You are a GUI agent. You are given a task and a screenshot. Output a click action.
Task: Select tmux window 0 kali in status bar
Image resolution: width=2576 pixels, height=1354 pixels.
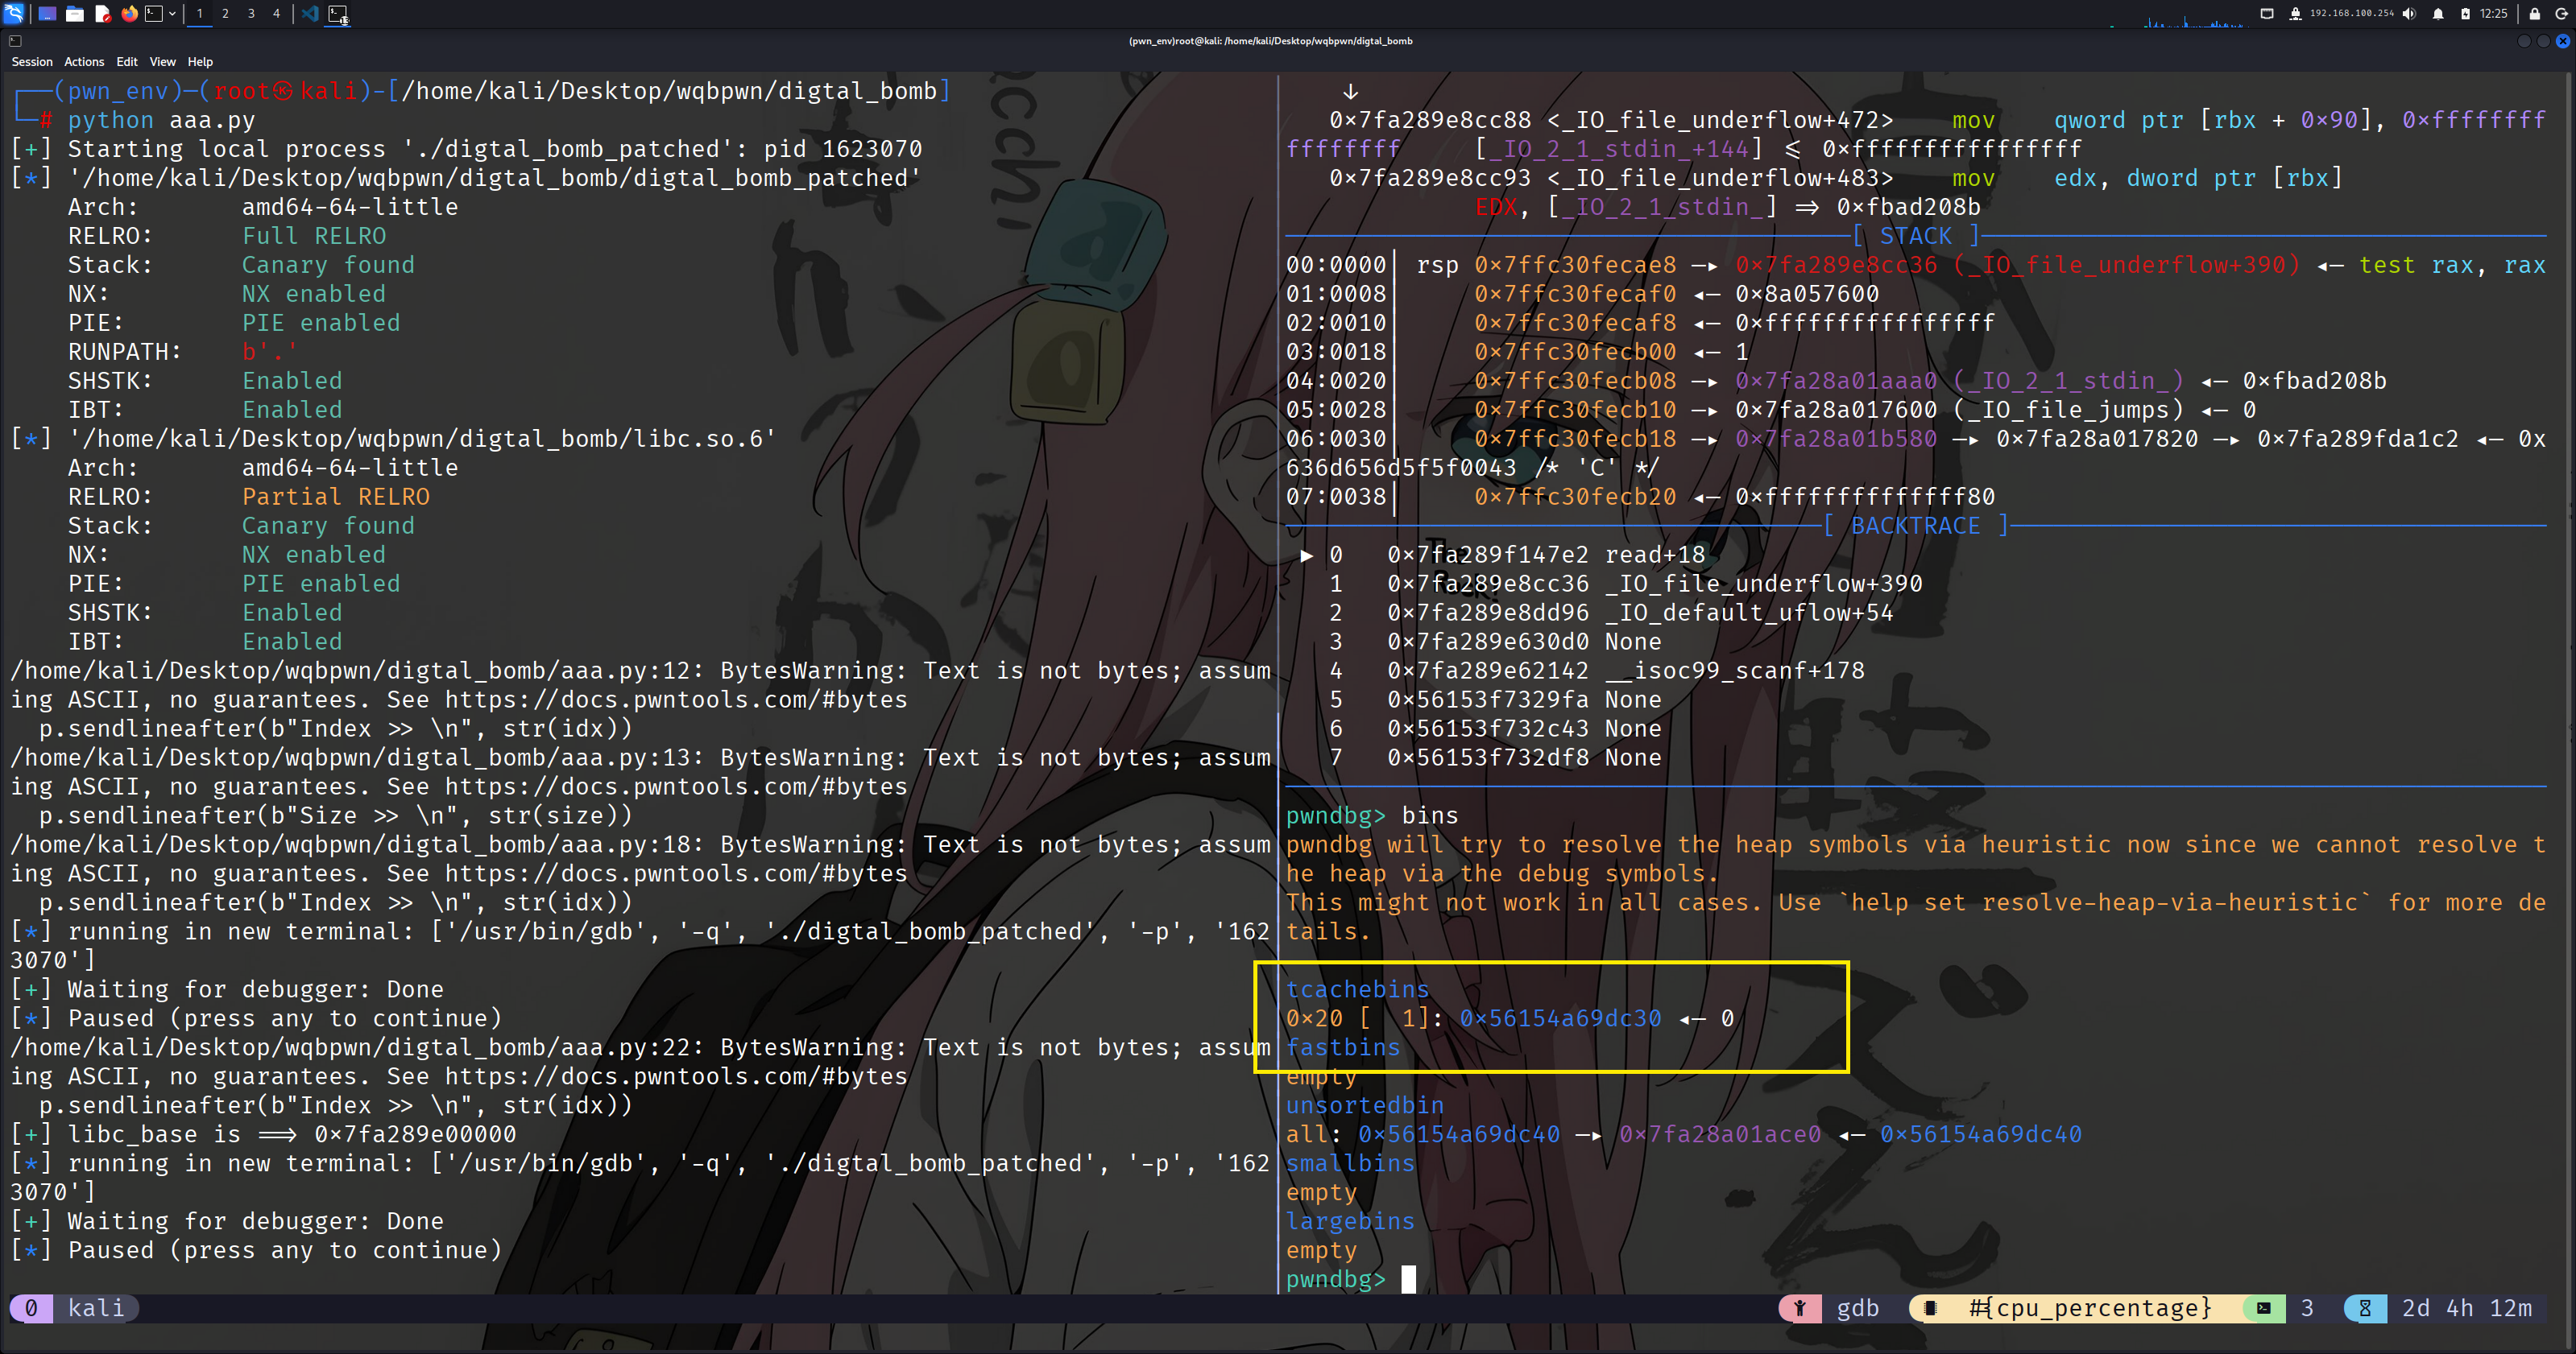(x=75, y=1308)
